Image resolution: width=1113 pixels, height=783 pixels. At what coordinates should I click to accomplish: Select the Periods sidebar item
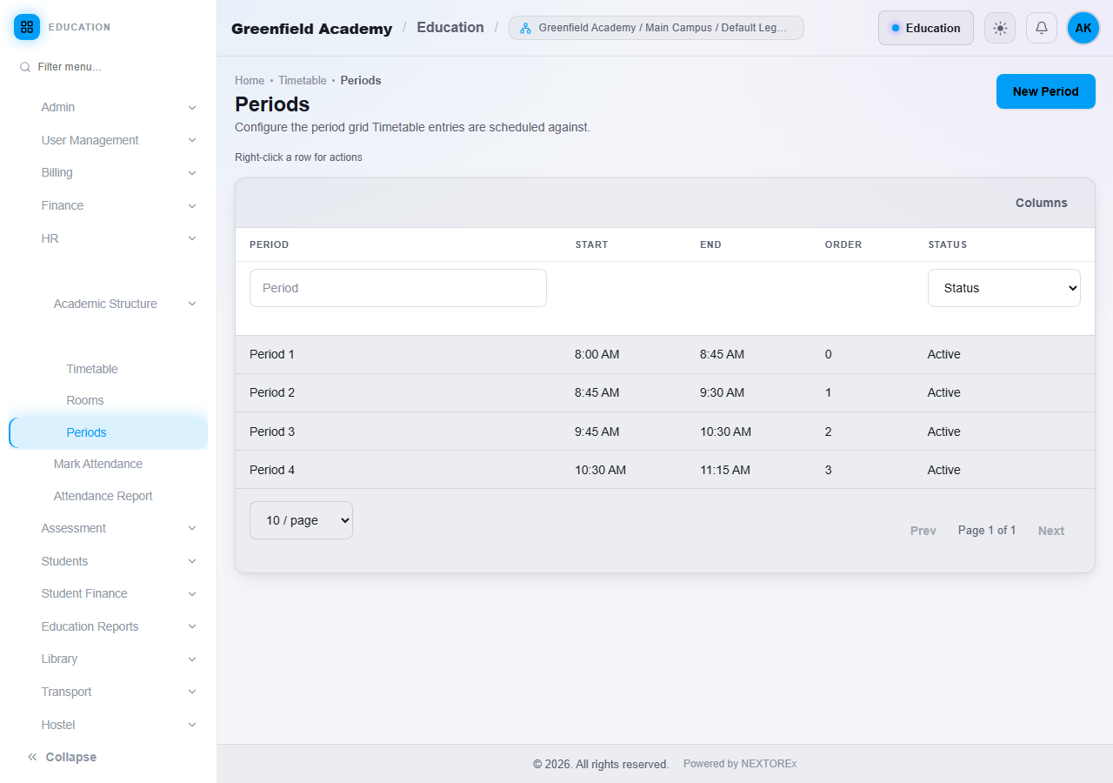109,432
